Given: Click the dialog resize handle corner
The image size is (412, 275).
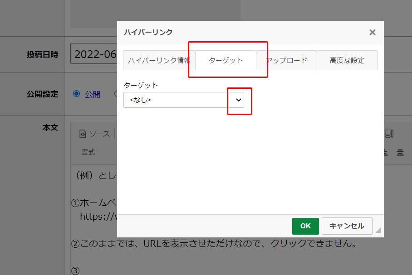Looking at the screenshot, I should [x=378, y=230].
